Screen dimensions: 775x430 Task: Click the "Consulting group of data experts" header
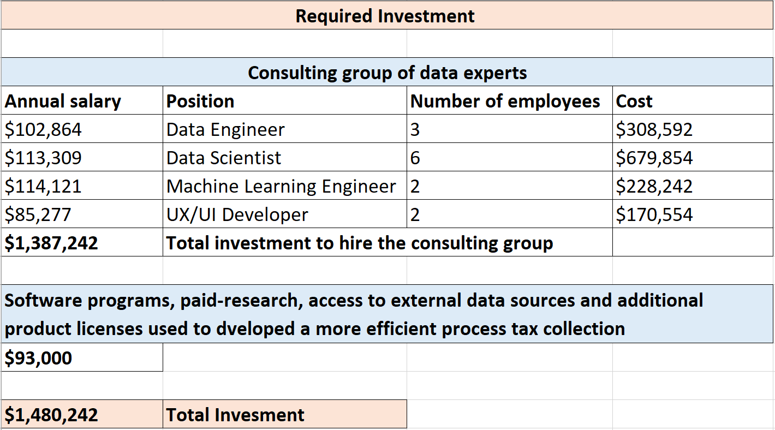tap(387, 73)
